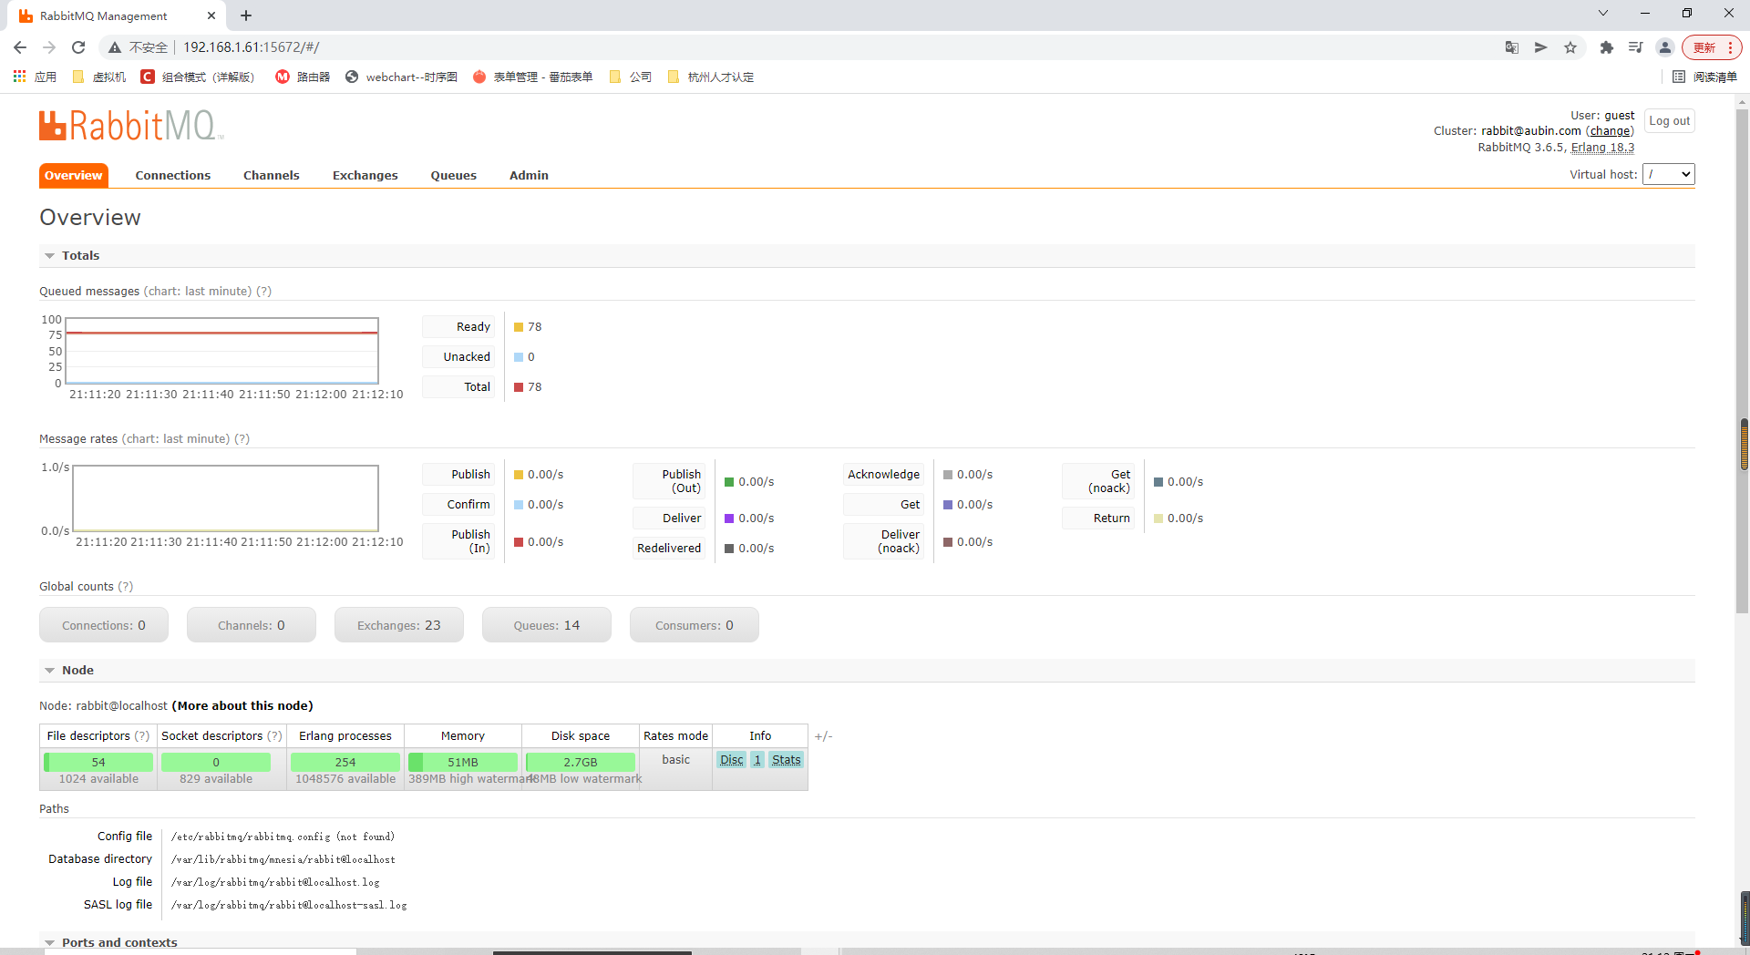Open help for File descriptors (?)

click(x=142, y=736)
